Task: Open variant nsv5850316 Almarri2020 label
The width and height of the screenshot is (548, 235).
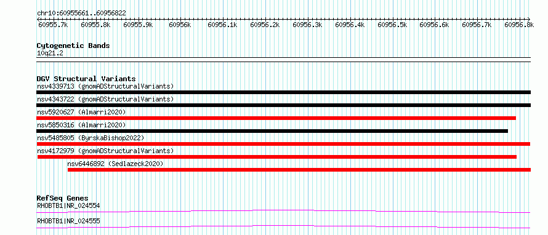Action: tap(81, 125)
